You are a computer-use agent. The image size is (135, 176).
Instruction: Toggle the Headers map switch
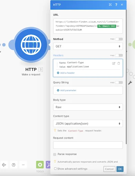point(119,55)
